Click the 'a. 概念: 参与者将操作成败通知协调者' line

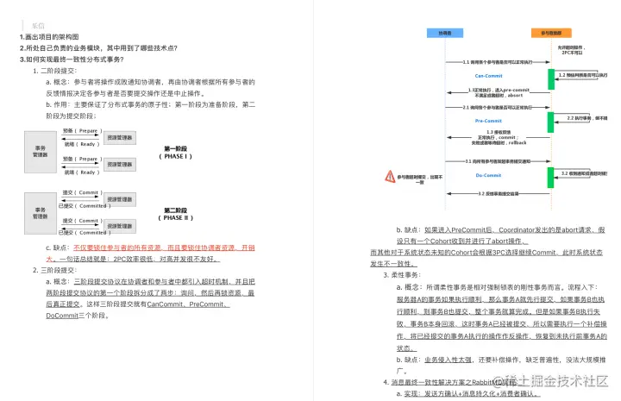(x=150, y=82)
